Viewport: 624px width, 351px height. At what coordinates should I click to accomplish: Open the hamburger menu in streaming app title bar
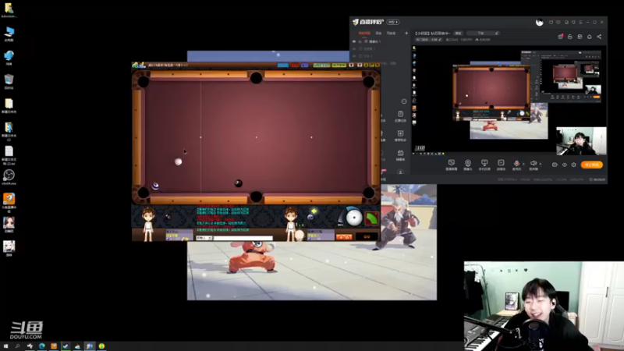click(580, 23)
